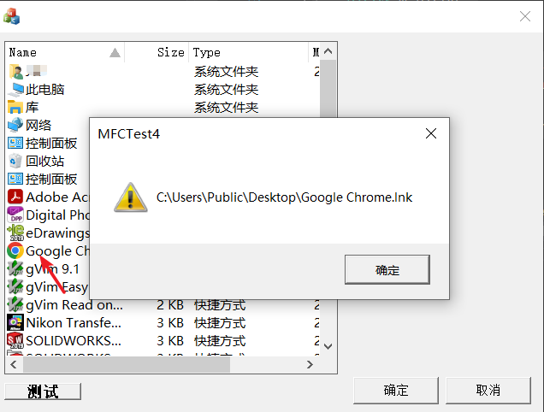This screenshot has width=544, height=412.
Task: Click the Google Chrome.lnk path message text
Action: [284, 197]
